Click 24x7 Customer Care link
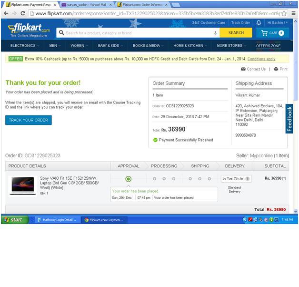The width and height of the screenshot is (299, 287). tap(209, 23)
